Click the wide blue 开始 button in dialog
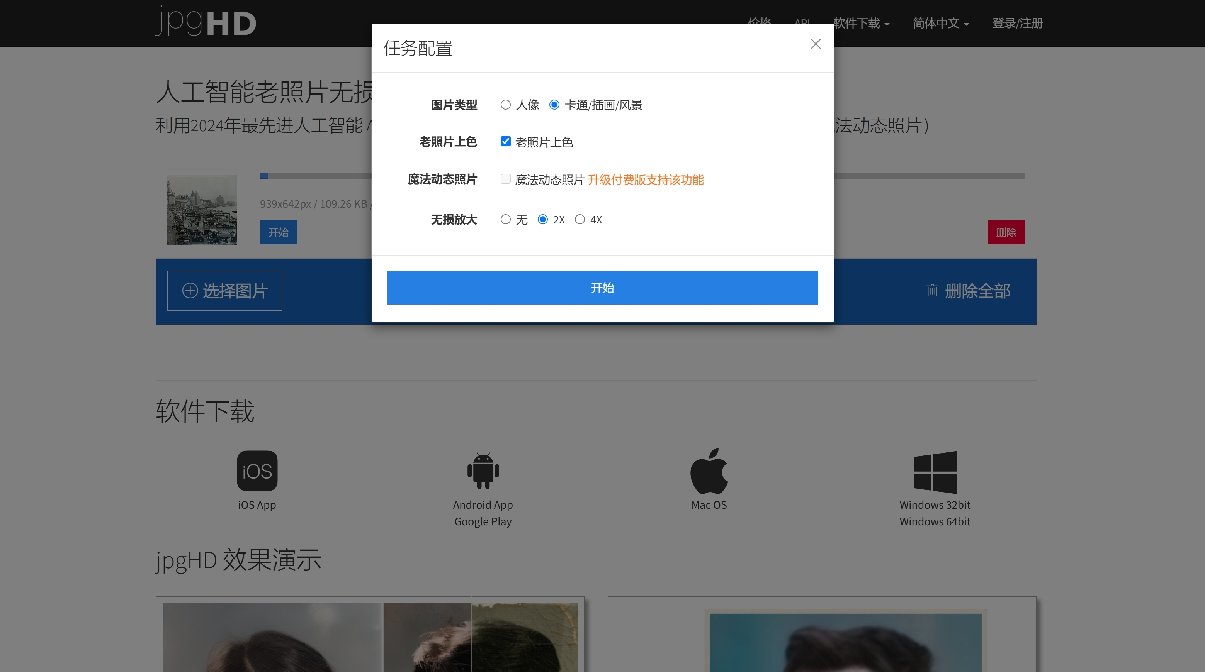Viewport: 1205px width, 672px height. (x=602, y=288)
